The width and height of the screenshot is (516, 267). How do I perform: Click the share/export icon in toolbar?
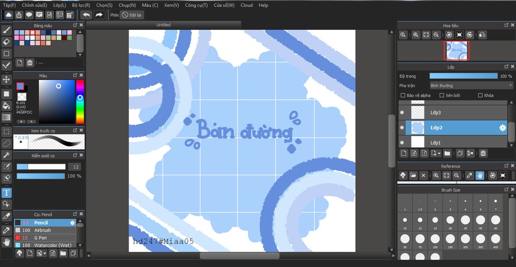(19, 15)
